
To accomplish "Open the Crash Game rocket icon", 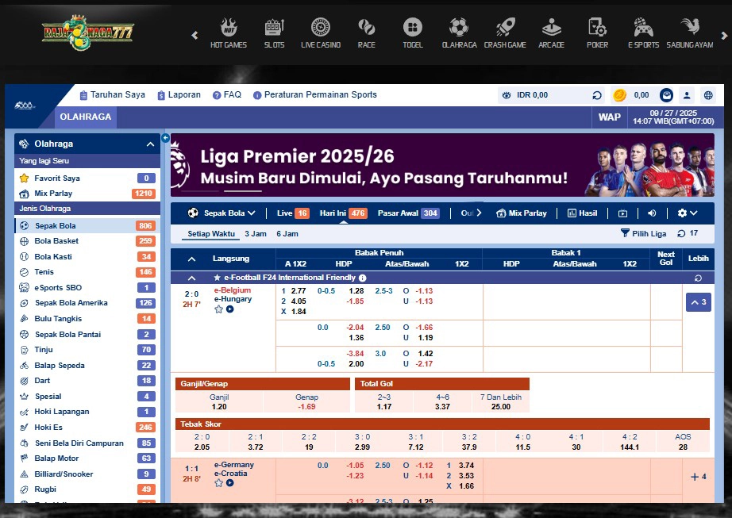I will [x=505, y=28].
